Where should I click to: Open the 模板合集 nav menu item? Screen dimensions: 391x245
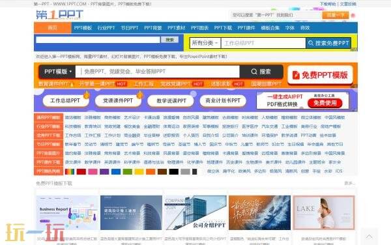coord(270,28)
